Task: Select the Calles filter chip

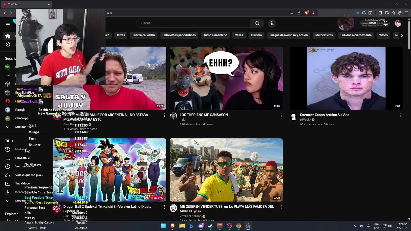Action: click(239, 35)
